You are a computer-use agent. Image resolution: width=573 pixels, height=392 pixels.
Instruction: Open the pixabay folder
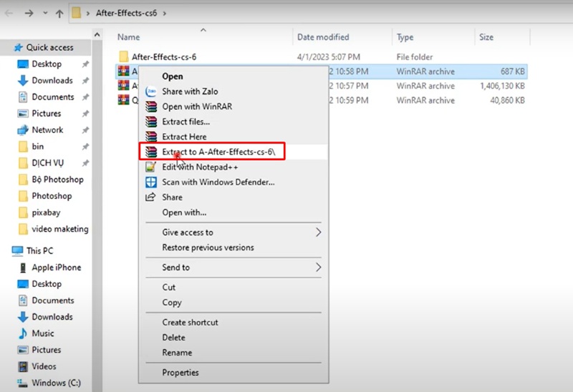click(x=46, y=212)
